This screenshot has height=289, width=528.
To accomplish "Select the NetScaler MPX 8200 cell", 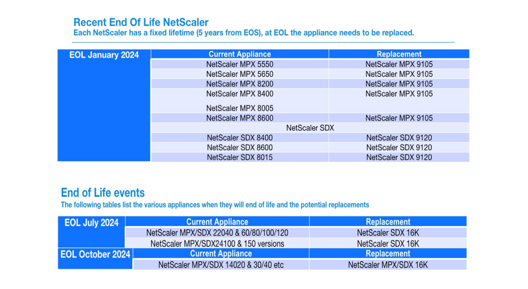I will point(240,84).
